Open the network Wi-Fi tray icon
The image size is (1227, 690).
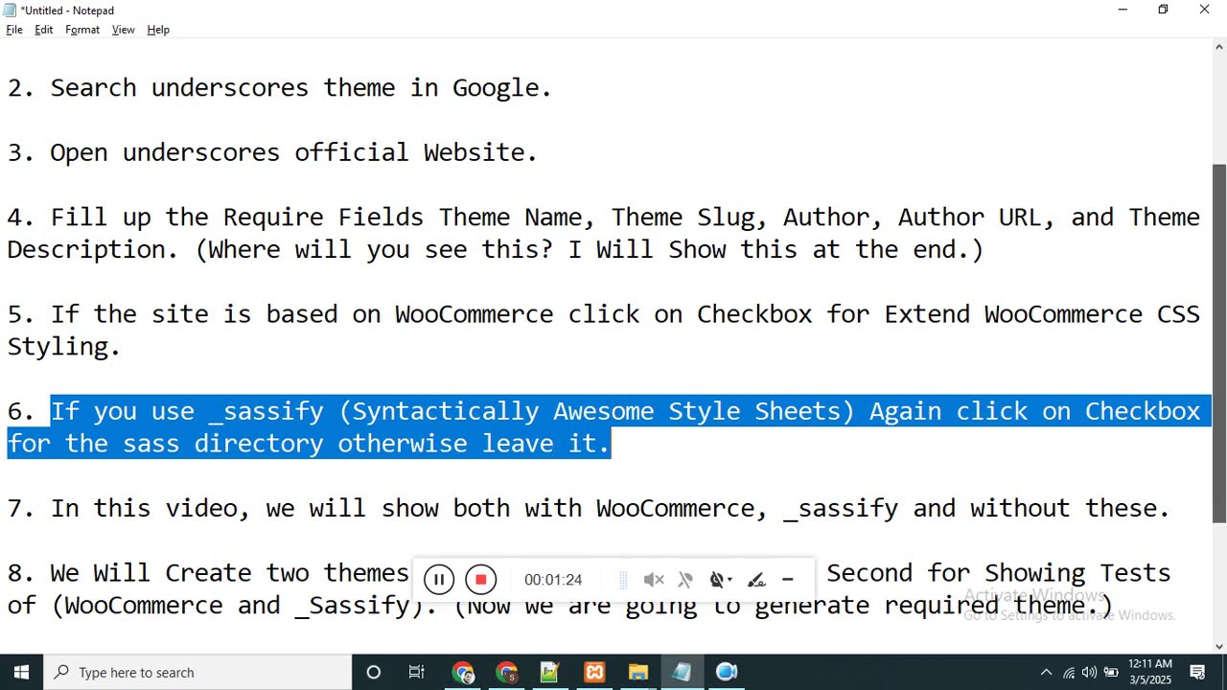1068,672
